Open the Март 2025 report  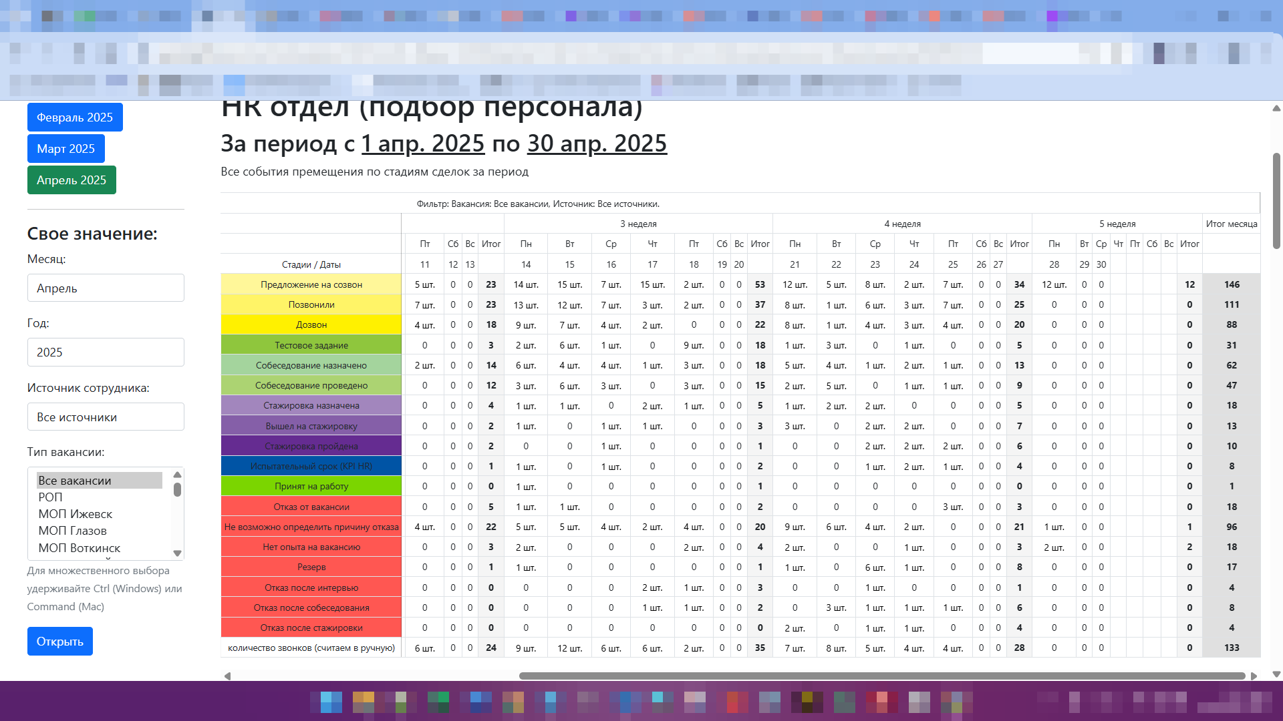coord(66,149)
